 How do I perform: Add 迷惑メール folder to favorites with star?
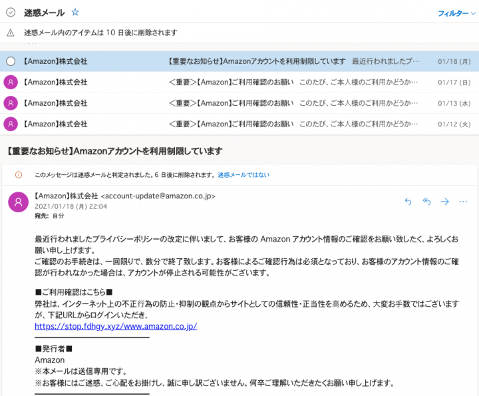coord(75,13)
